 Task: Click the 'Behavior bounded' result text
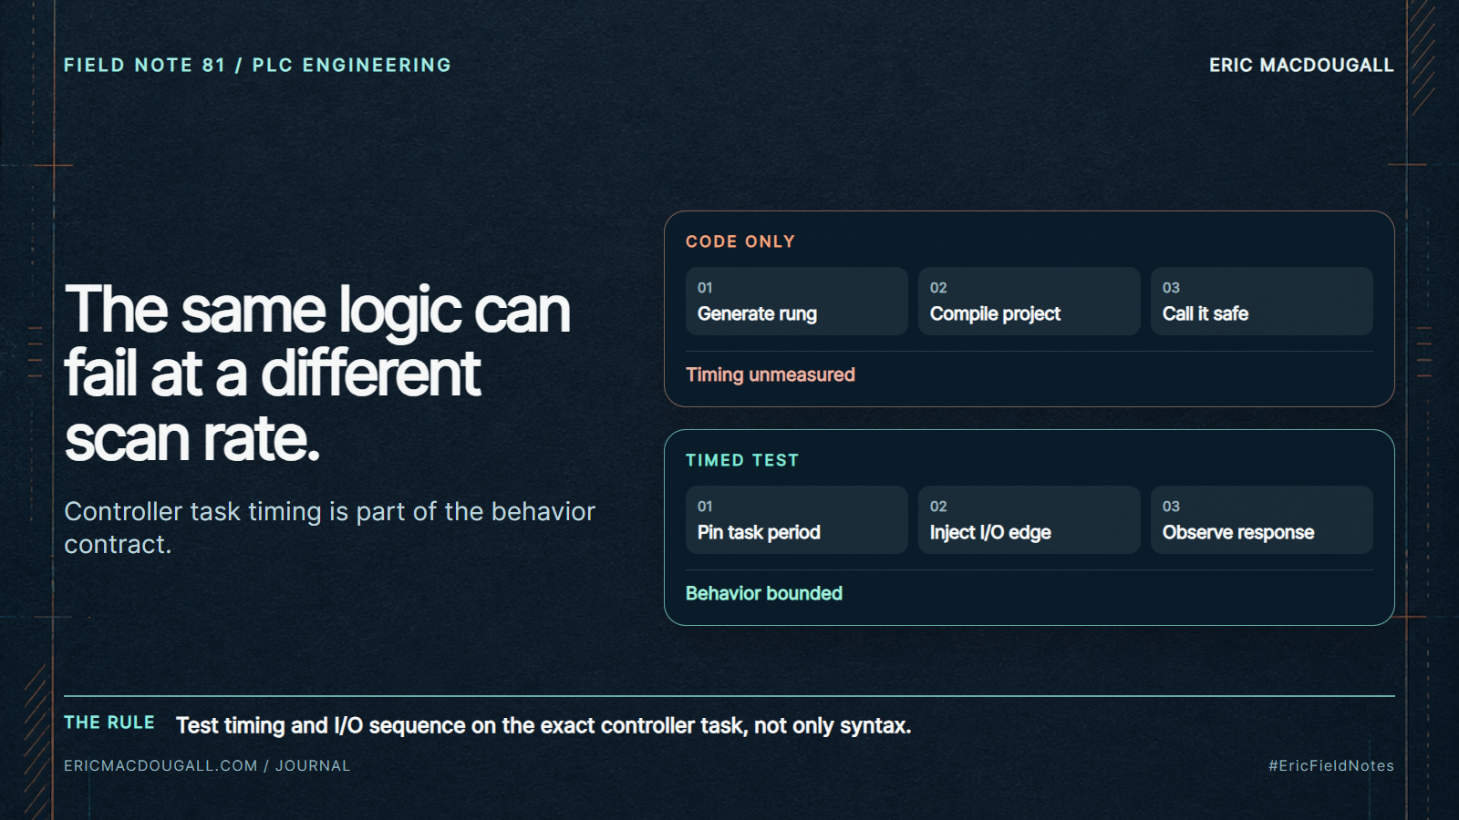764,593
